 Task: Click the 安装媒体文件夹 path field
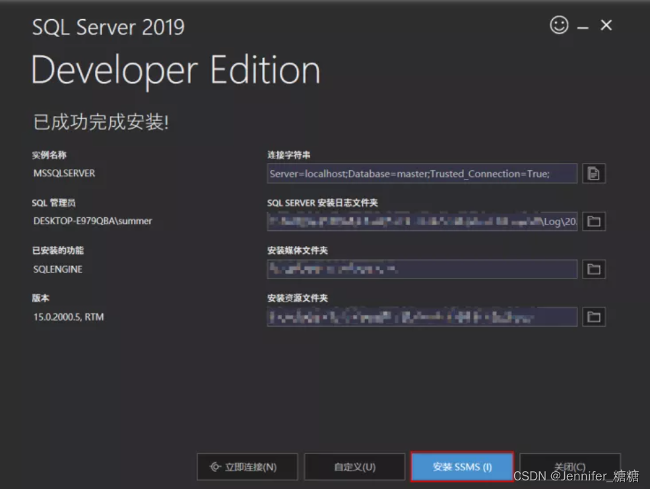422,269
